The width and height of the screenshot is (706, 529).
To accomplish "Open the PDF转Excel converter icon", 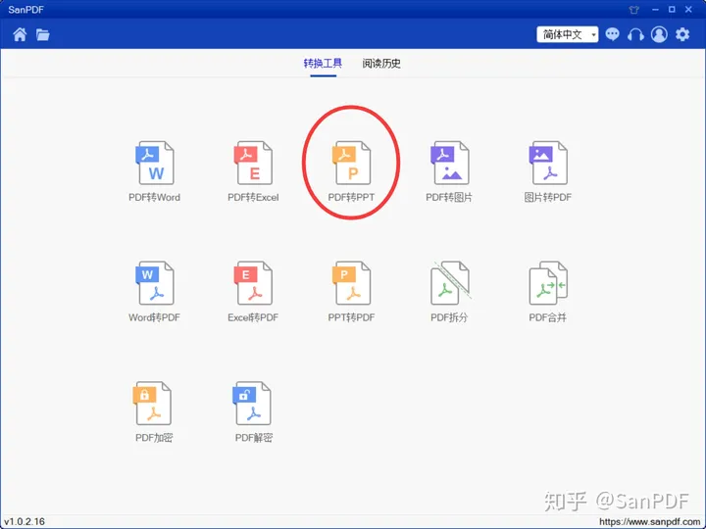I will 253,163.
